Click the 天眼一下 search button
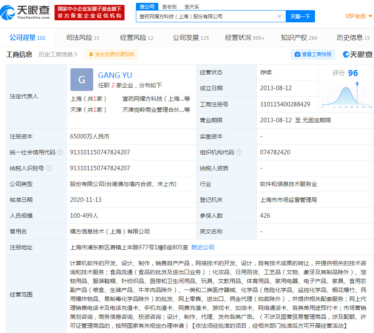Image resolution: width=374 pixels, height=333 pixels. coord(300,16)
